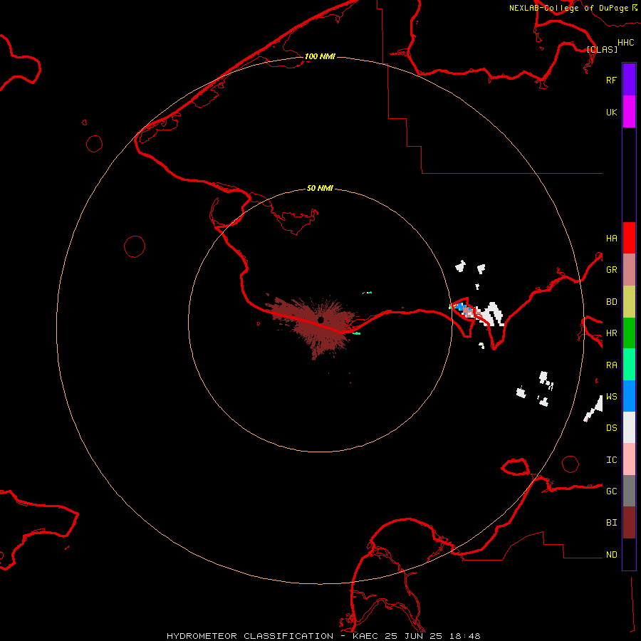Click the "WS" legend label
641x641 pixels.
pos(611,396)
